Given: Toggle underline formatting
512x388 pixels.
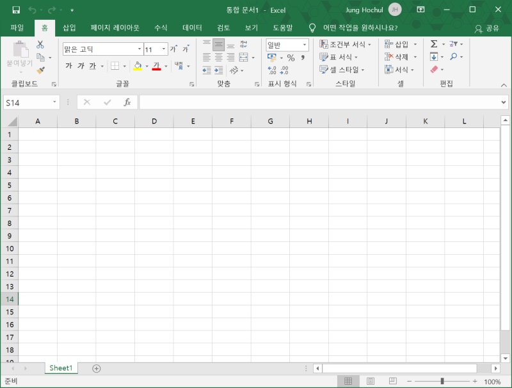Looking at the screenshot, I should pos(93,66).
